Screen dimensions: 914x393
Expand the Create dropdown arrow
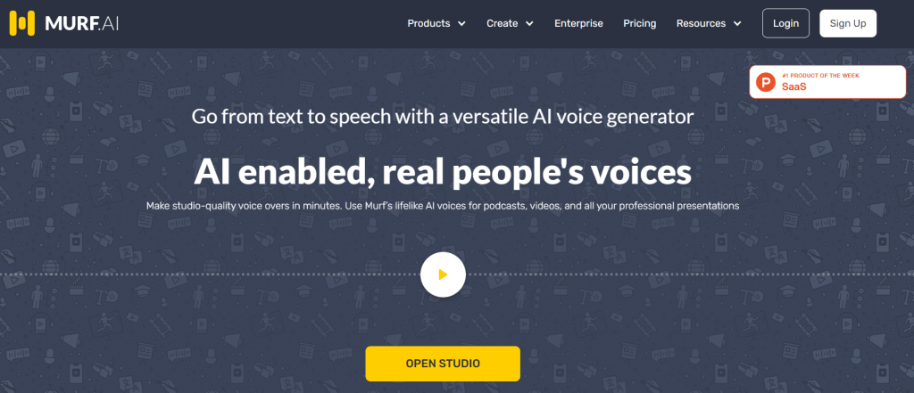tap(530, 24)
